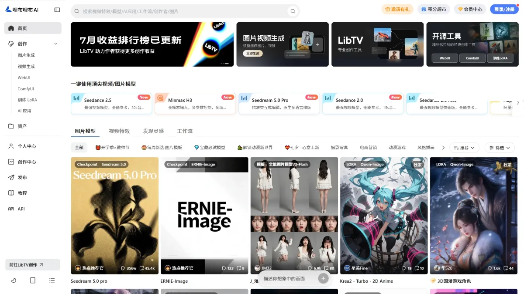
Task: Open the API page
Action: tap(33, 209)
